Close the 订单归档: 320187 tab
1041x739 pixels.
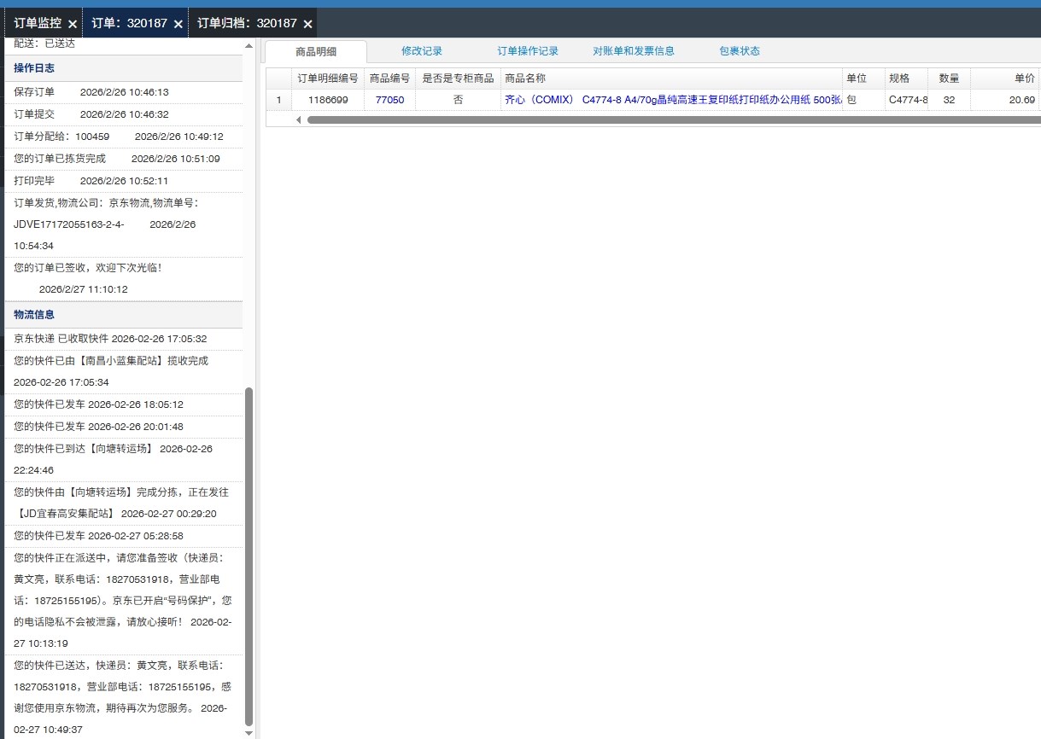(x=308, y=24)
